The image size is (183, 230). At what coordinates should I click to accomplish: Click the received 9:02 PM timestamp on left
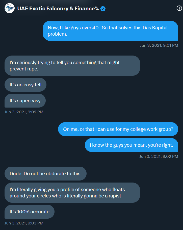[24, 112]
